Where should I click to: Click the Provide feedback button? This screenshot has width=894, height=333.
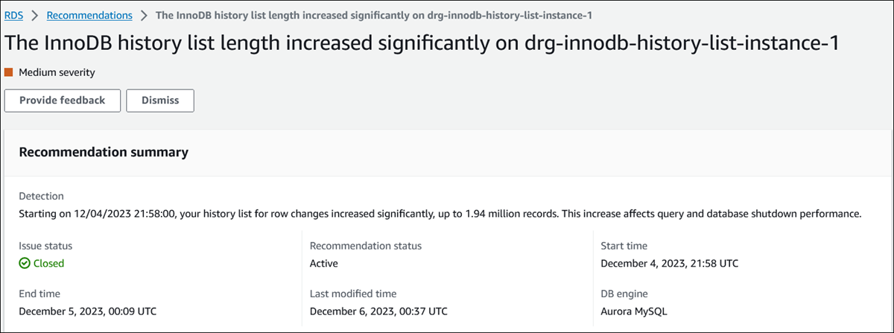(x=63, y=101)
